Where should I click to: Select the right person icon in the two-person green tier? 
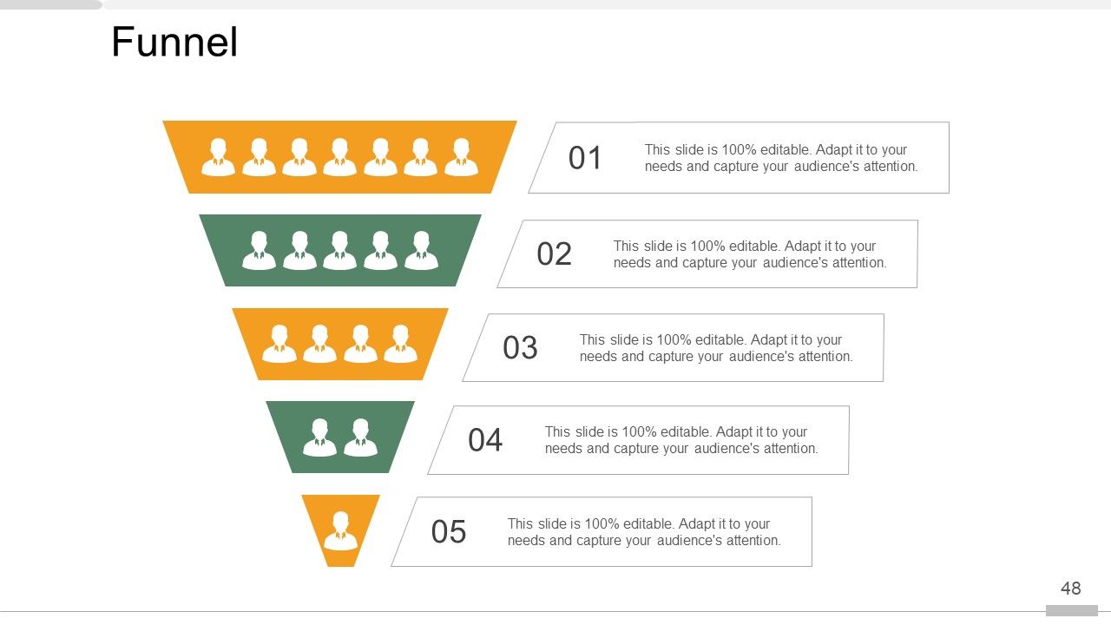360,437
